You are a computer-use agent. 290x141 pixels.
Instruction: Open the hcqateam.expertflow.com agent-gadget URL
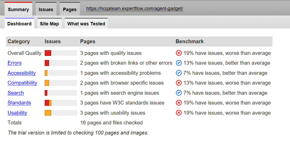coord(135,9)
